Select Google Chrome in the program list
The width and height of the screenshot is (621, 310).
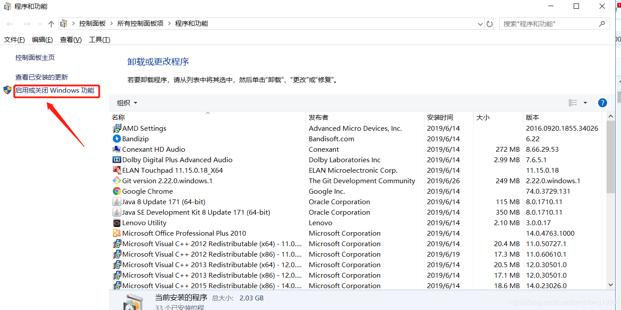pos(148,192)
